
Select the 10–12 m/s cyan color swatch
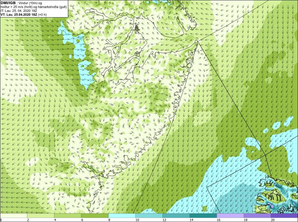click(x=149, y=216)
